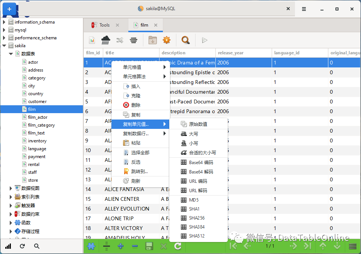Image resolution: width=361 pixels, height=254 pixels.
Task: Collapse the 数据表 tables folder
Action: [x=11, y=54]
